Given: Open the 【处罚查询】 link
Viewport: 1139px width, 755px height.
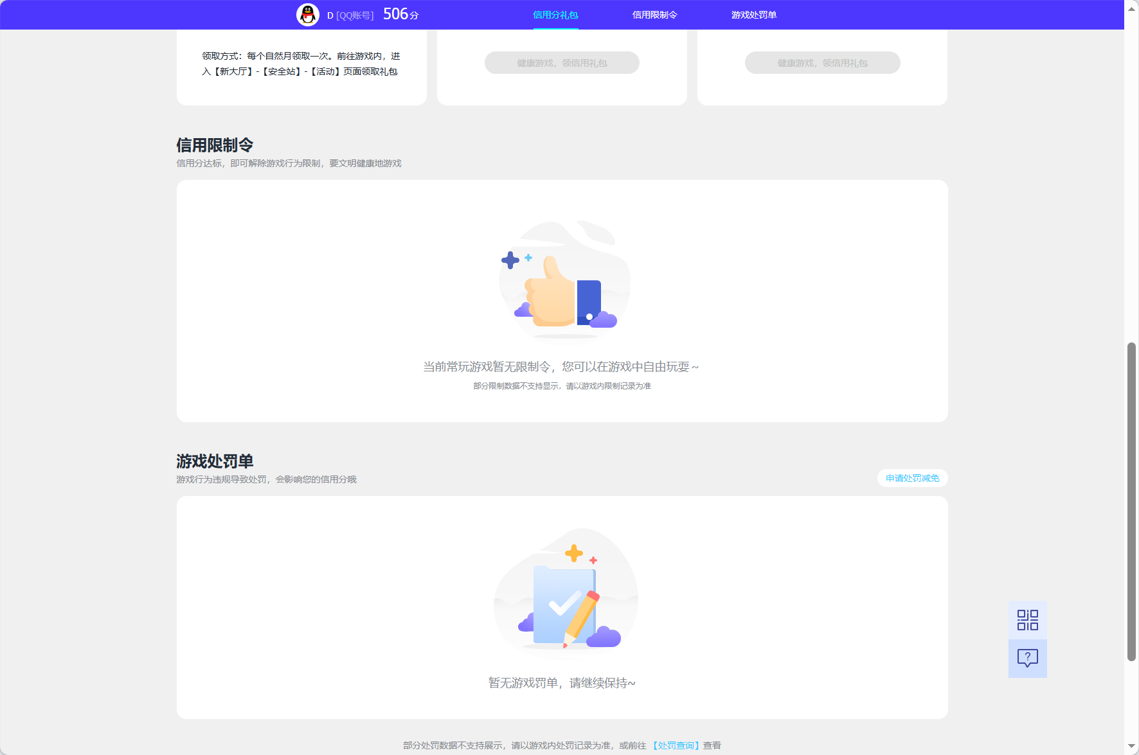Looking at the screenshot, I should 676,745.
